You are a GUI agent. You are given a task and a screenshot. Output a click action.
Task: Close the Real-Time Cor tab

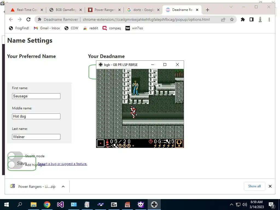(42, 10)
